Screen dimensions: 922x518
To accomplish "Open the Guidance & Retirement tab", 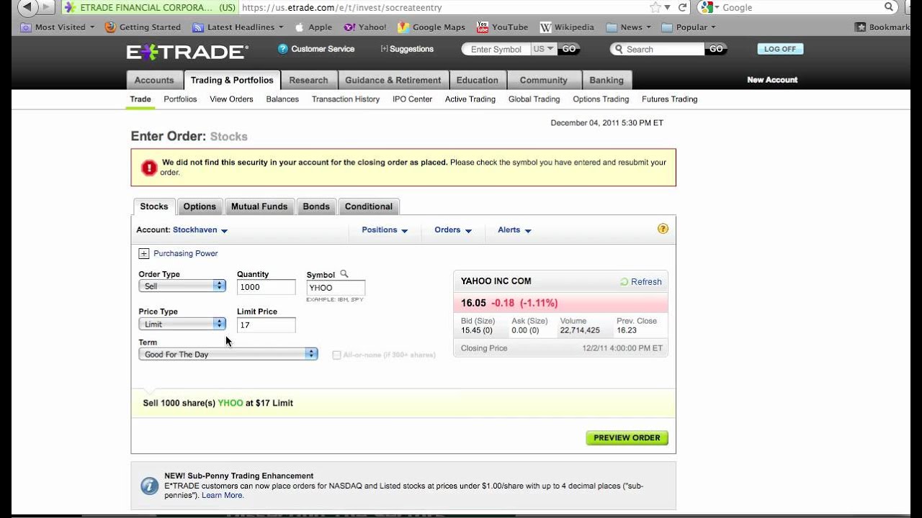I will [x=393, y=80].
